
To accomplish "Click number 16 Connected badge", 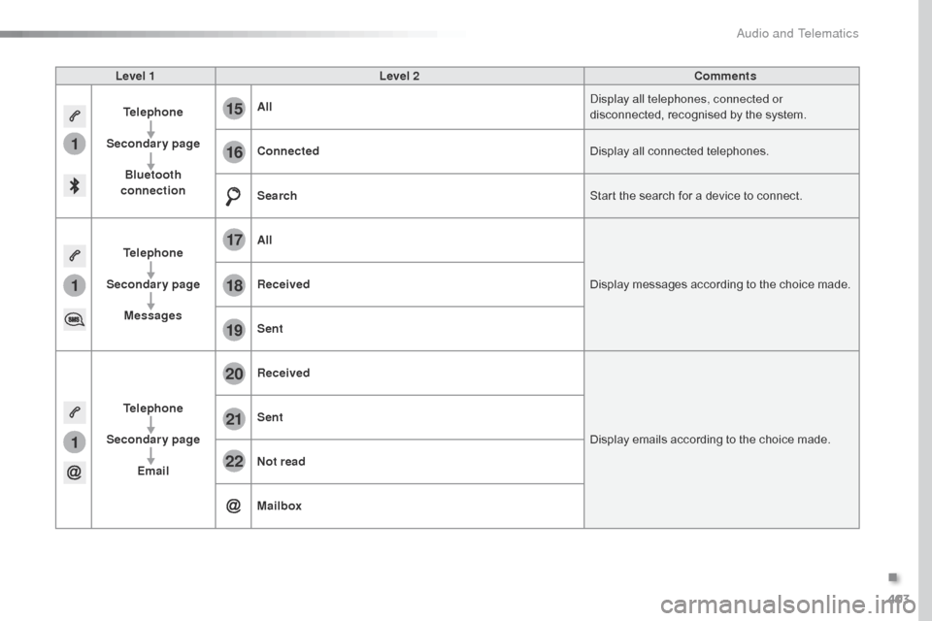I will click(234, 152).
